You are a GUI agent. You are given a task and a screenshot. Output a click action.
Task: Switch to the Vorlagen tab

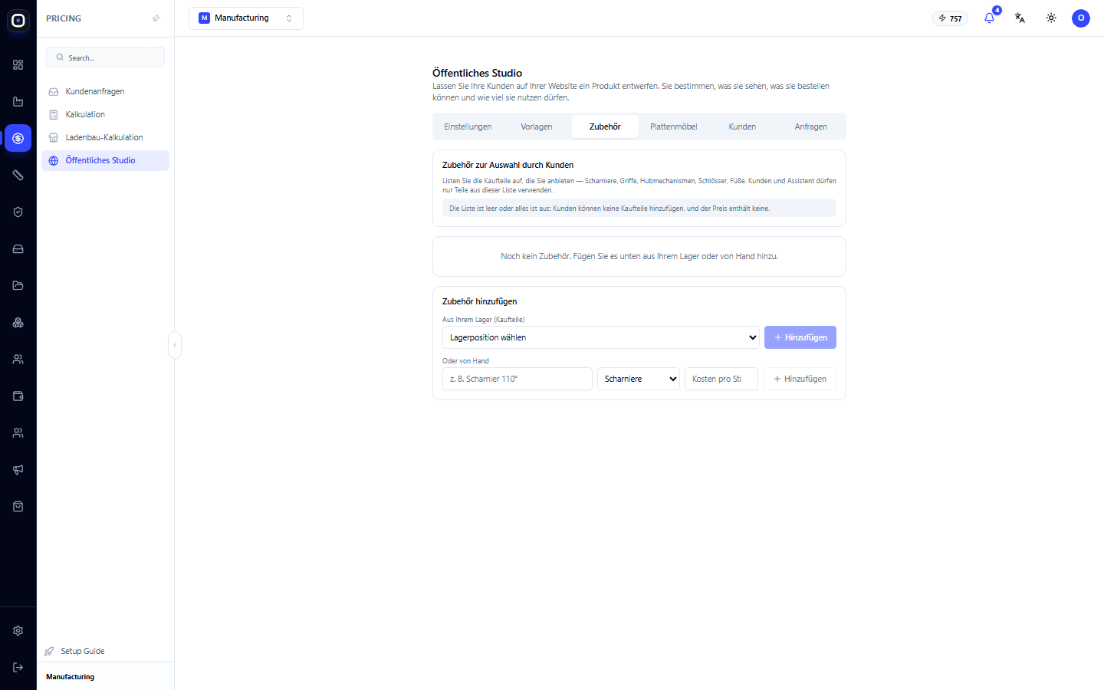tap(537, 127)
